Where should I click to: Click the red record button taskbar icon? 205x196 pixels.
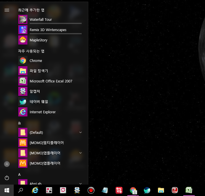coord(91,190)
